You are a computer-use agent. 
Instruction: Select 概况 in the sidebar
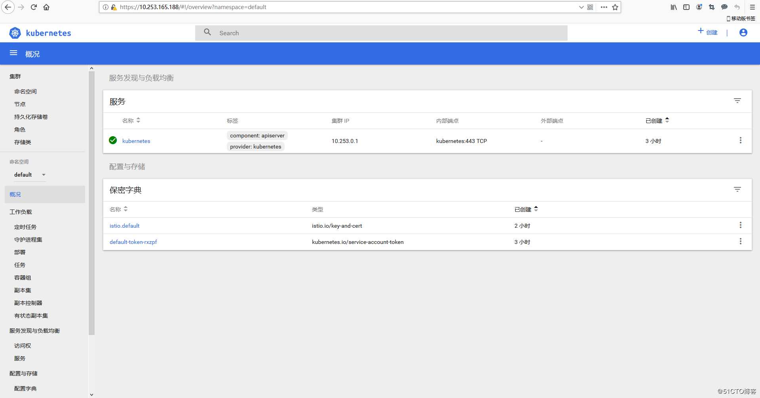[x=45, y=194]
